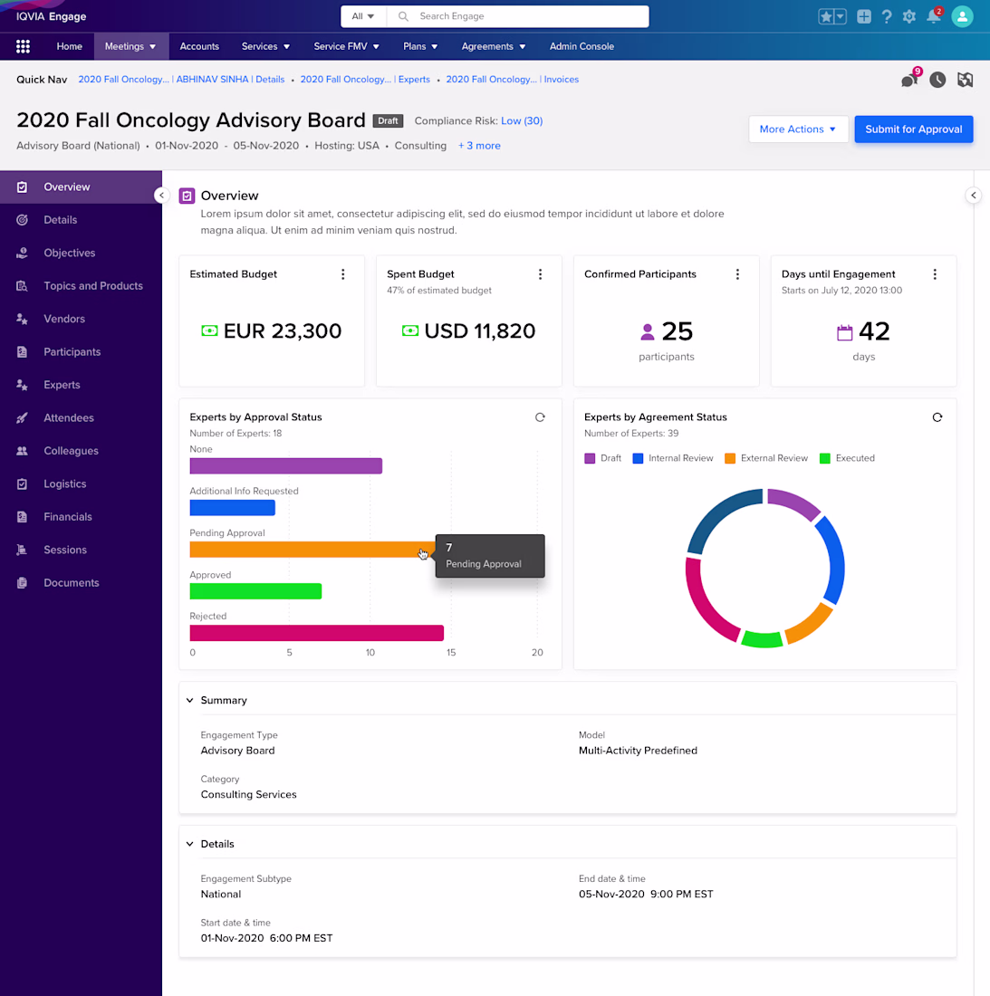Open the app launcher grid icon
990x996 pixels.
pos(23,46)
